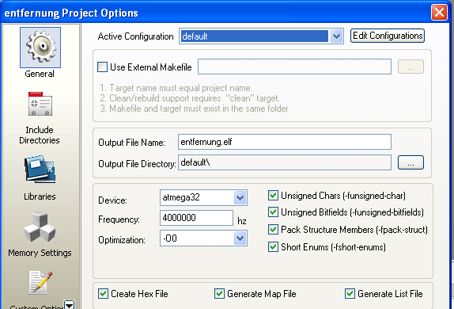
Task: Open the Memory Settings cubes icon
Action: pos(40,227)
